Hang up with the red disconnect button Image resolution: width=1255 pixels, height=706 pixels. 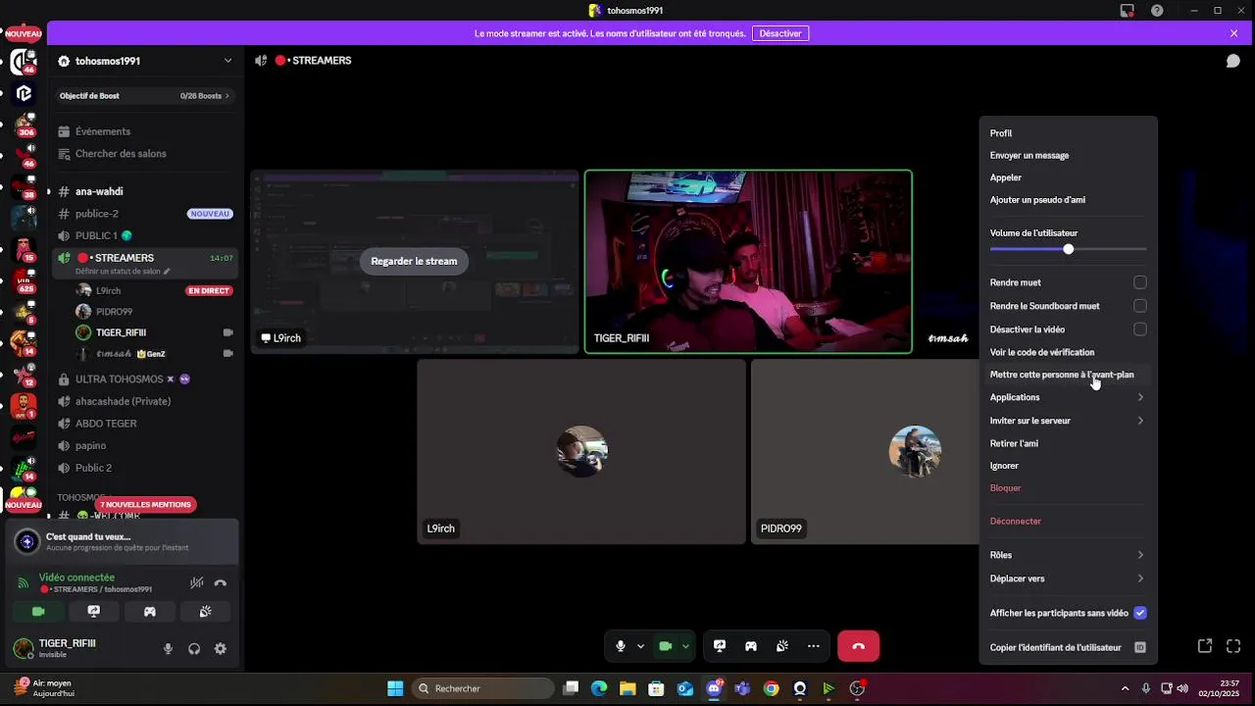(858, 646)
